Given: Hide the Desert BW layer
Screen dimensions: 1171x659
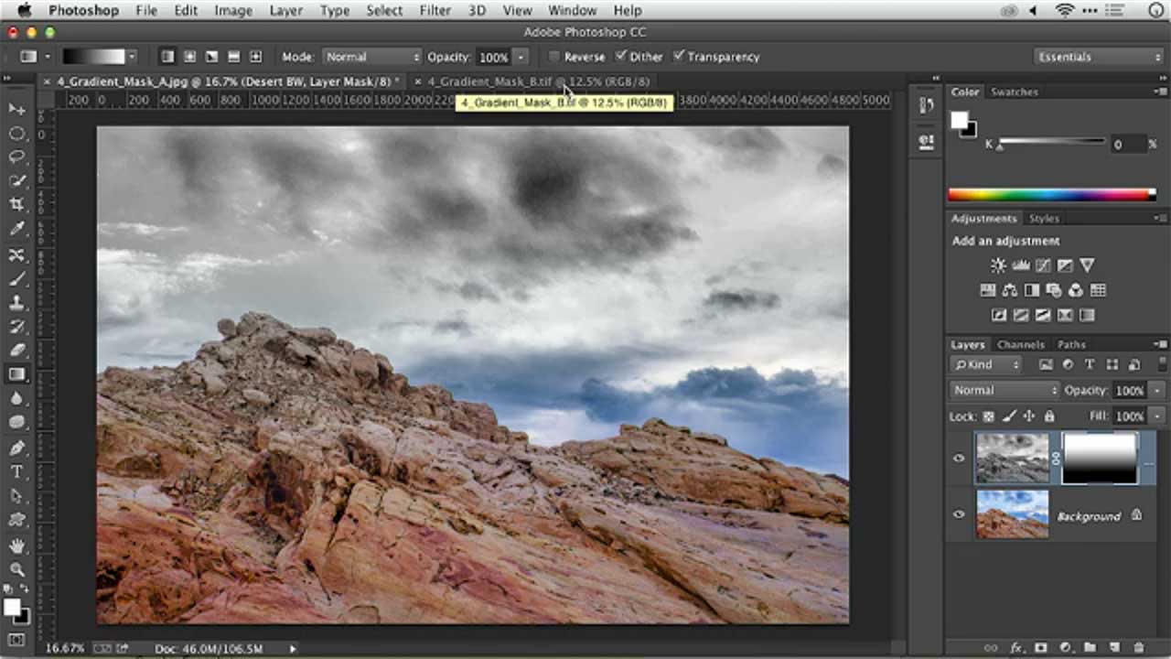Looking at the screenshot, I should click(x=959, y=458).
